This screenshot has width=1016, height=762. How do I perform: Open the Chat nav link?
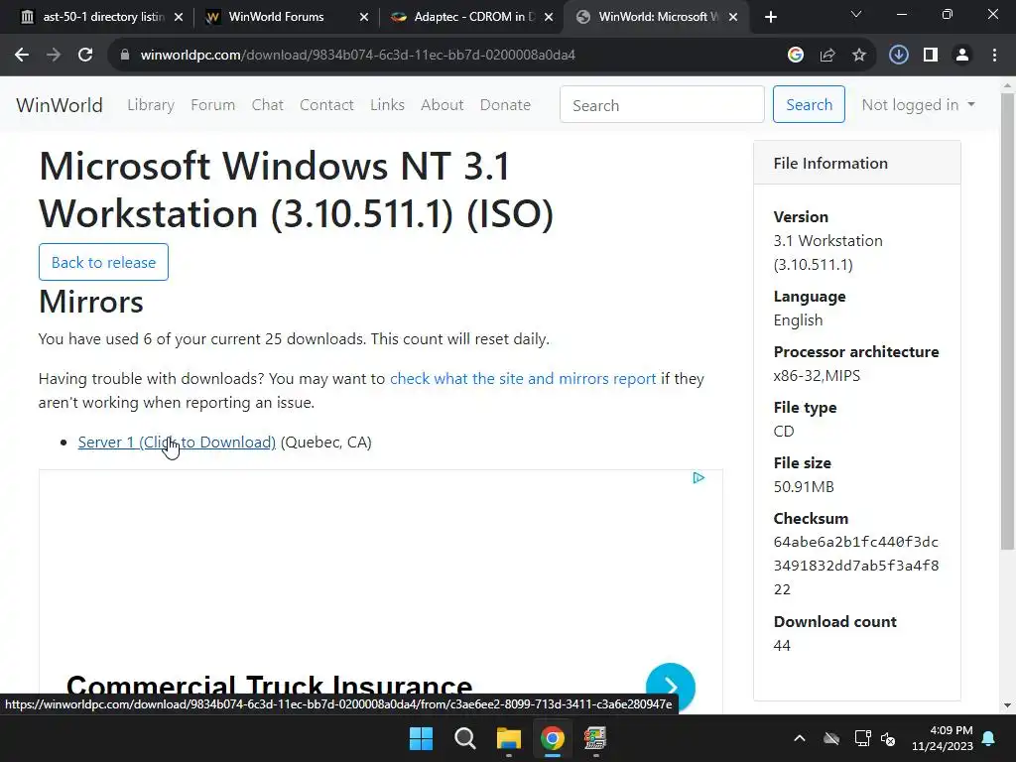tap(268, 105)
